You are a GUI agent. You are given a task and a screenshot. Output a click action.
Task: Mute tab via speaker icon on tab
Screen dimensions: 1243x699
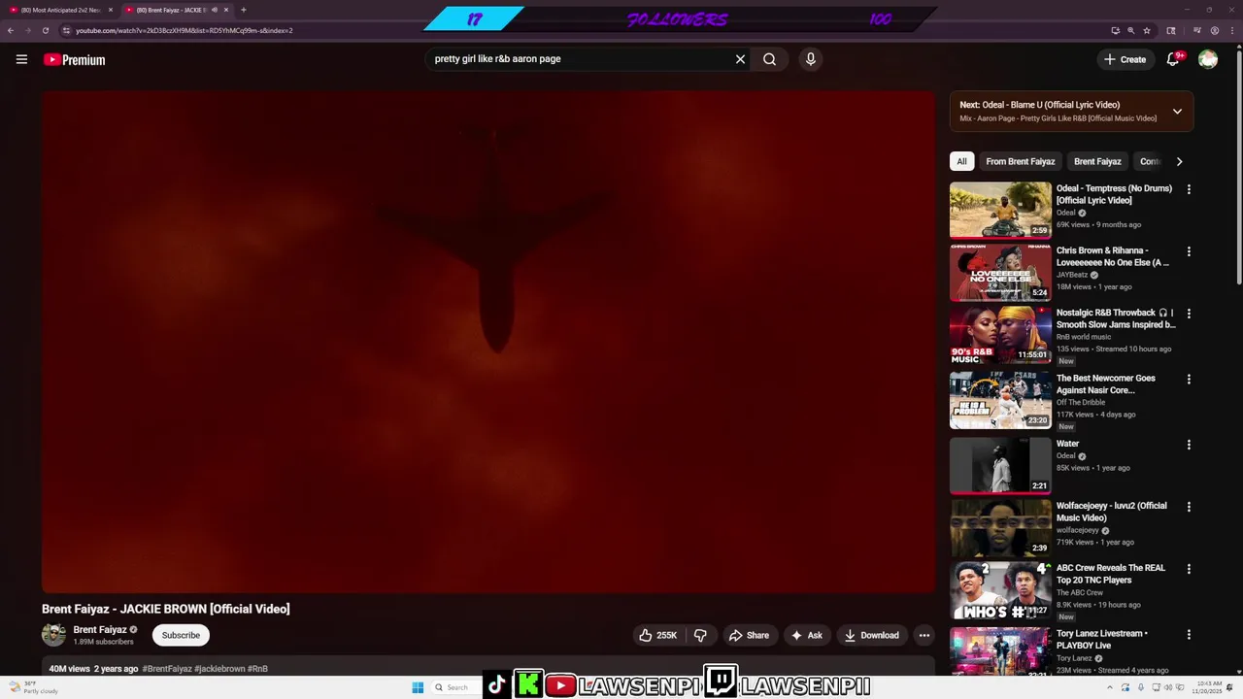(x=214, y=10)
